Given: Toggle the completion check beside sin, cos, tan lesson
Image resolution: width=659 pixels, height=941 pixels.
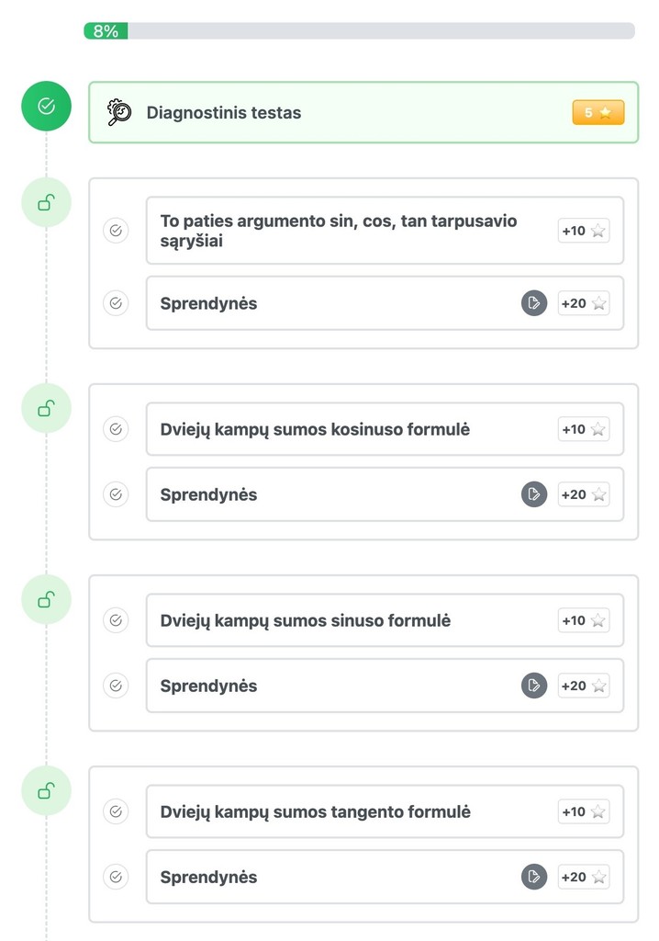Looking at the screenshot, I should [x=116, y=231].
